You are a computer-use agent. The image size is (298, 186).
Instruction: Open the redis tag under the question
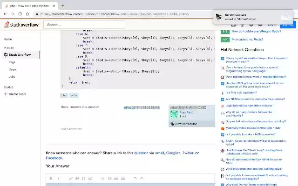[74, 95]
